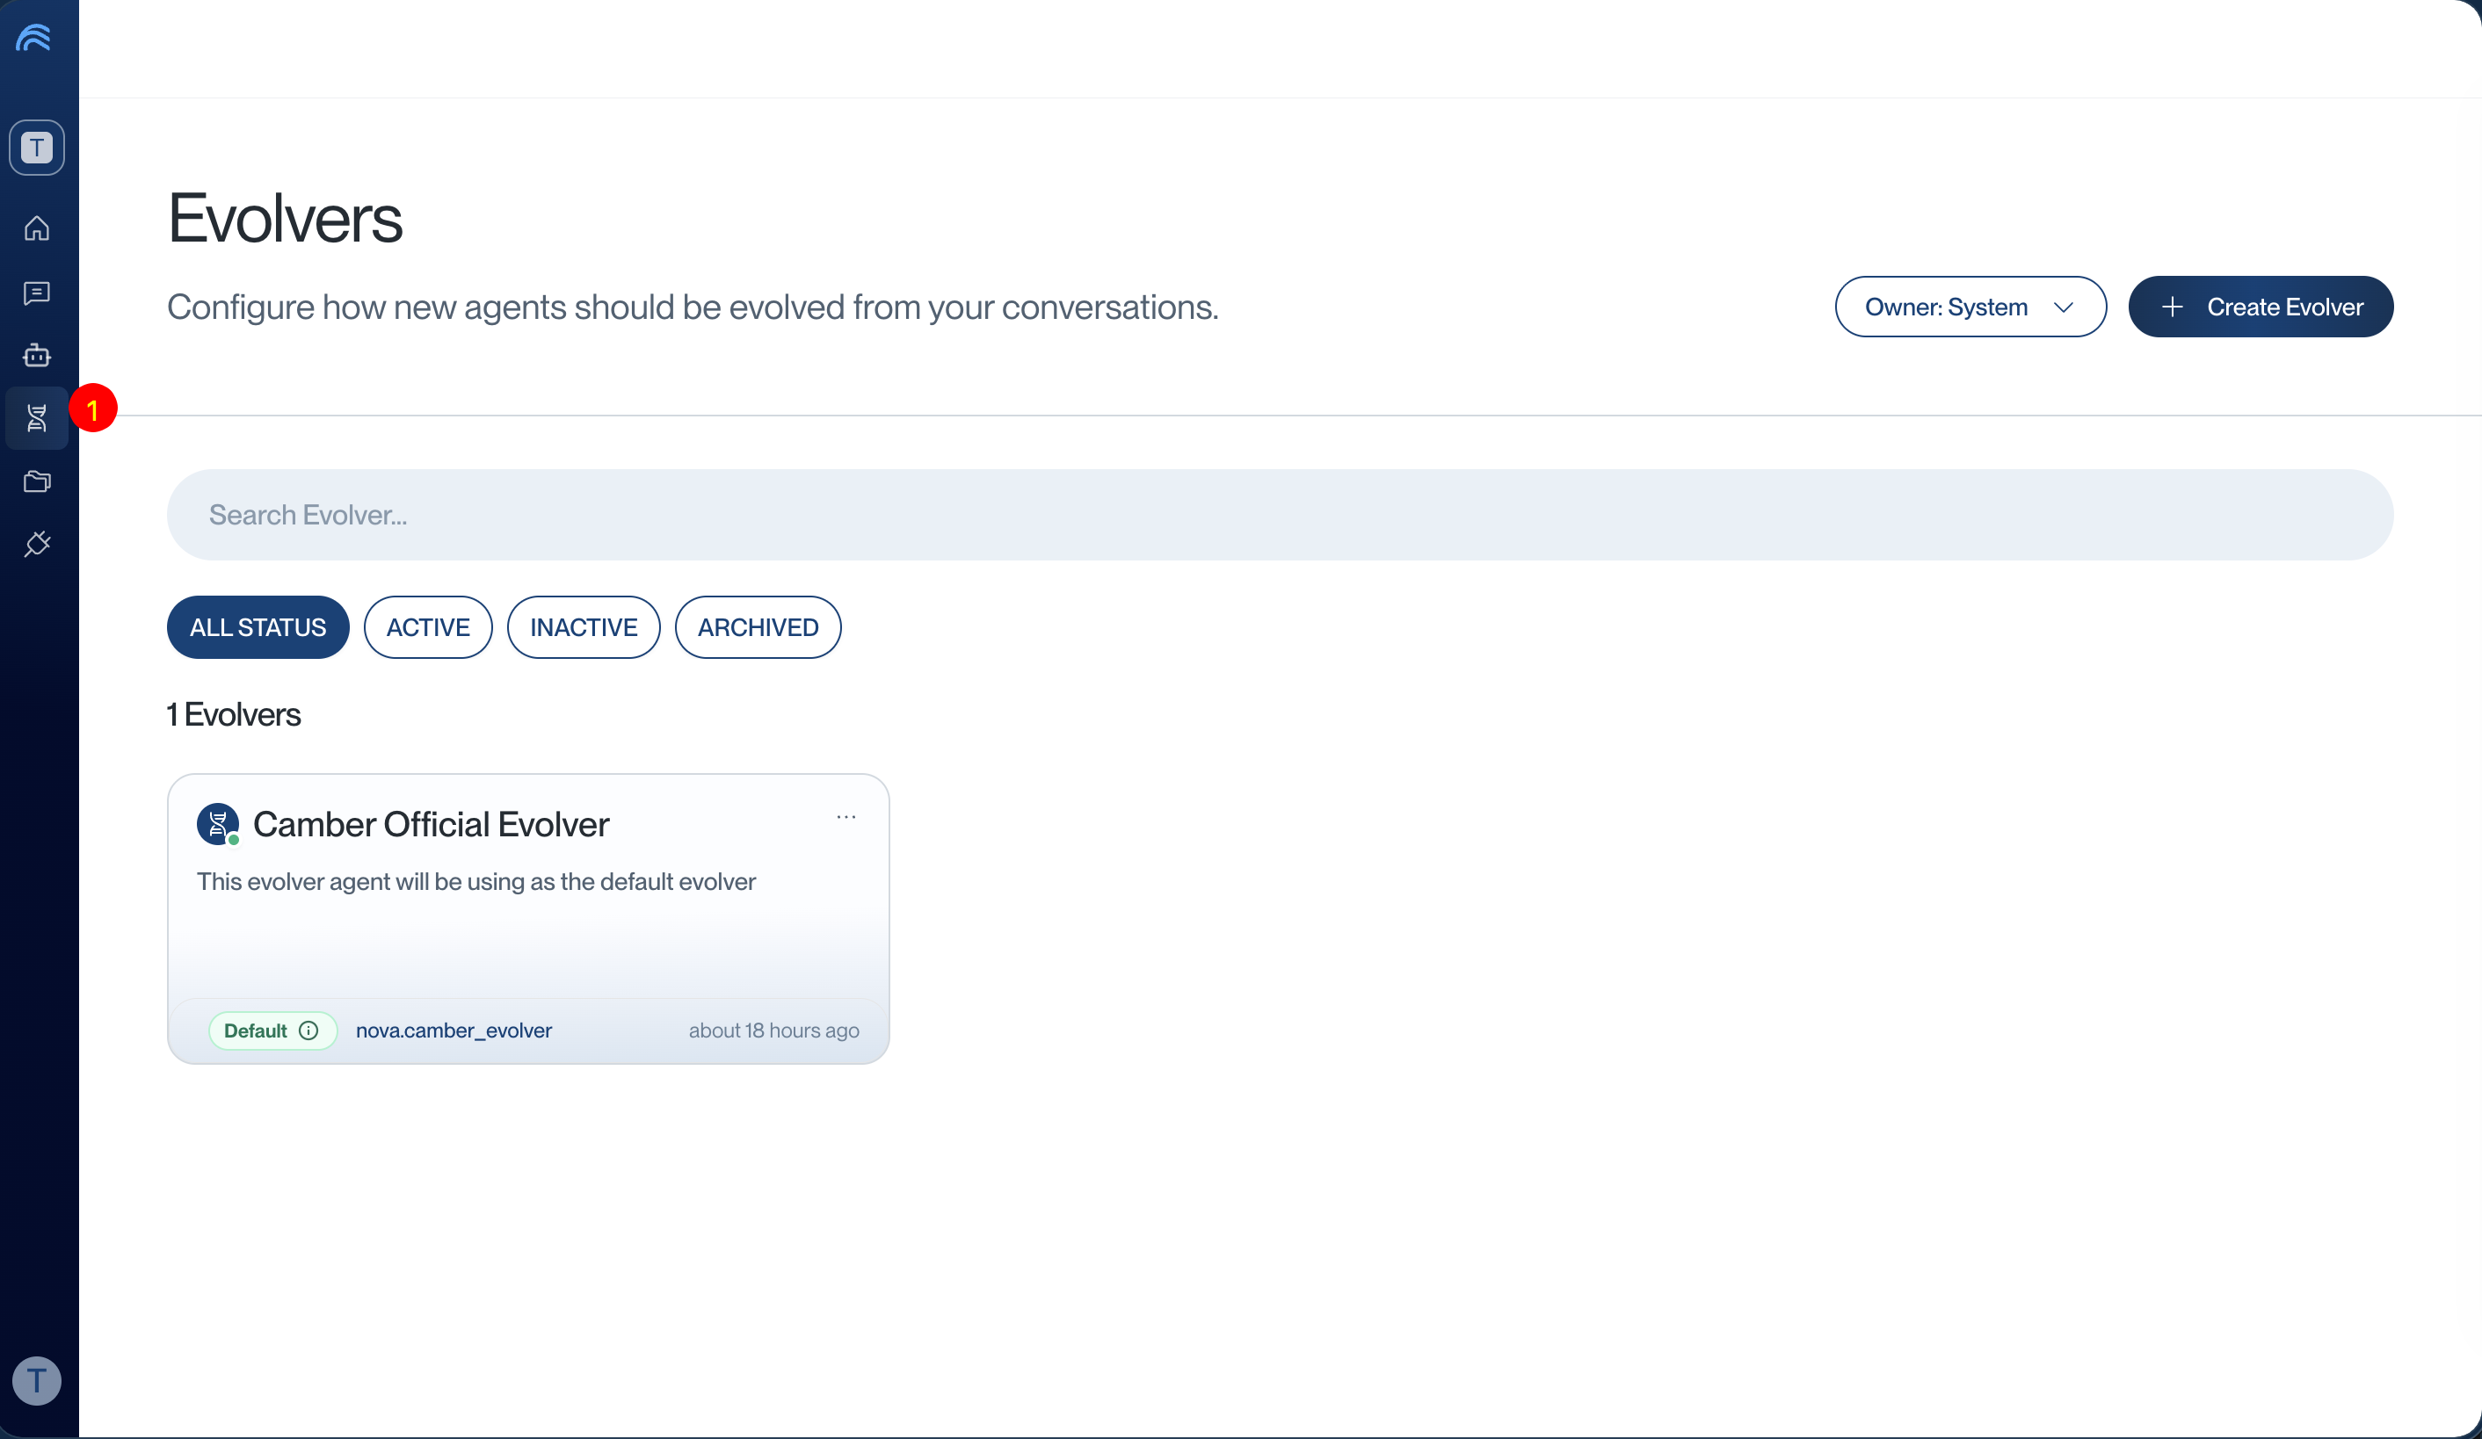2482x1439 pixels.
Task: Open the files folder icon in sidebar
Action: (36, 481)
